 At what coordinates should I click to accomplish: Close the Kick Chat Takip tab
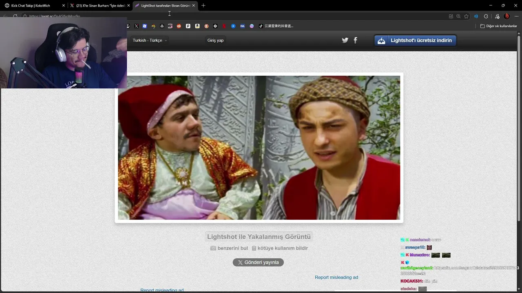click(64, 6)
